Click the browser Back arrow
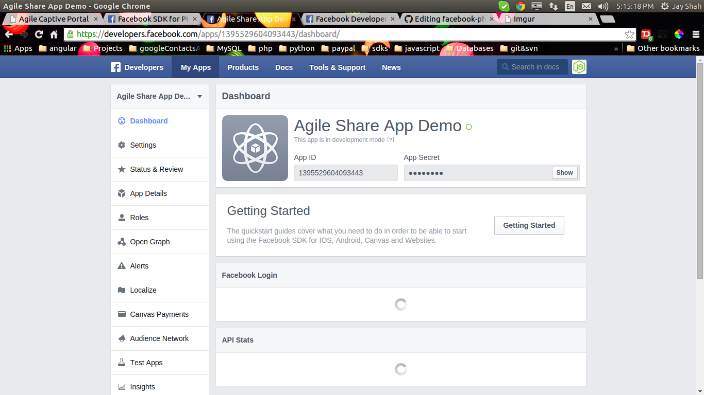This screenshot has height=395, width=704. pyautogui.click(x=9, y=34)
